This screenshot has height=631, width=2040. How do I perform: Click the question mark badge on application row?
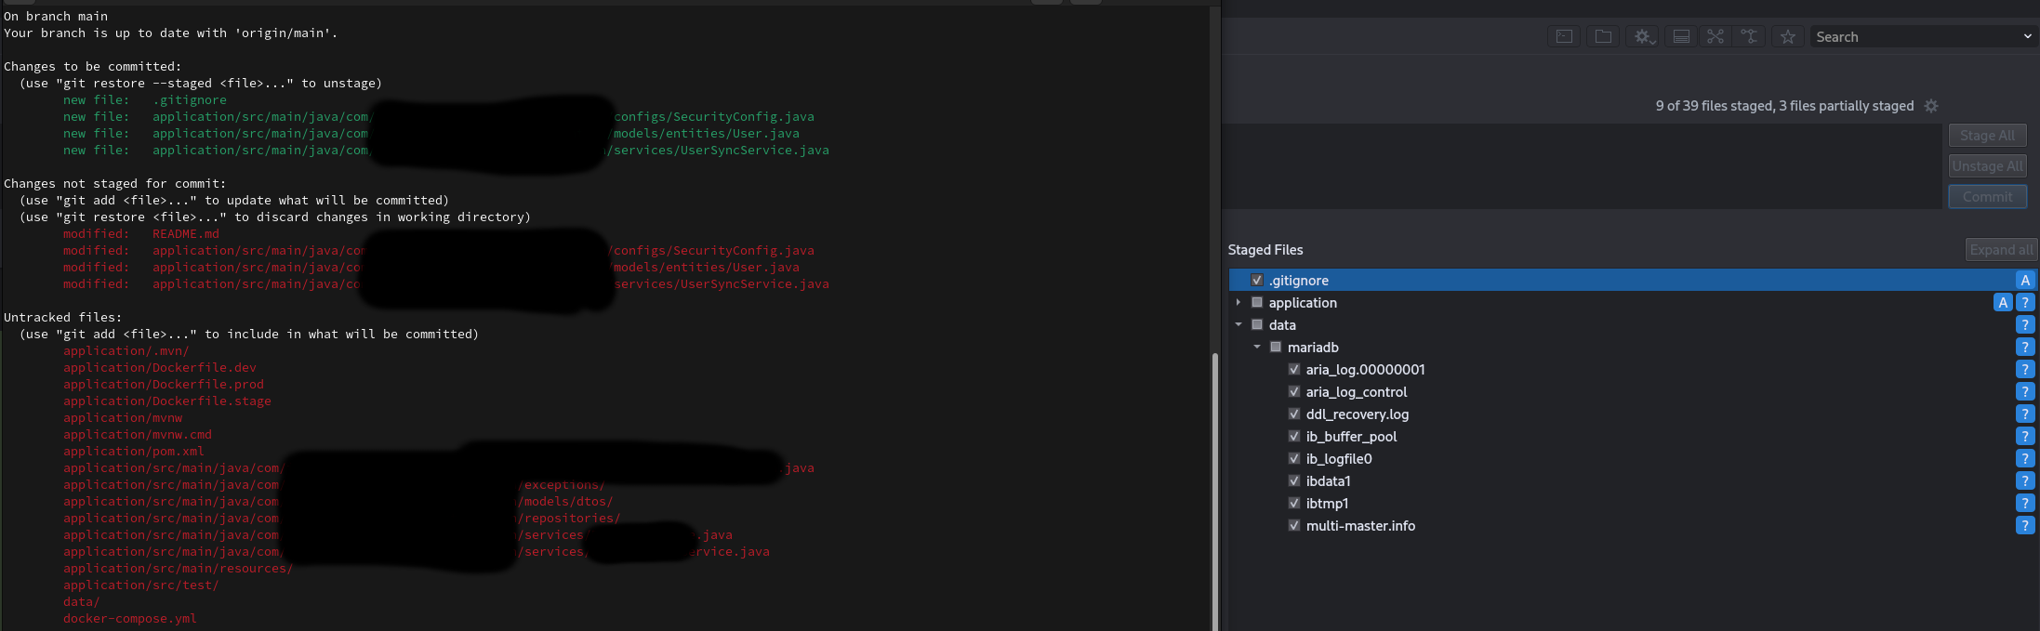click(x=2025, y=302)
